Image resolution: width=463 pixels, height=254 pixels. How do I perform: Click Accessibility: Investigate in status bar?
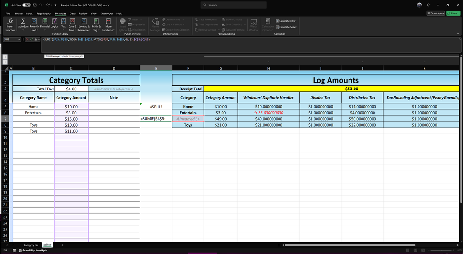(x=33, y=250)
